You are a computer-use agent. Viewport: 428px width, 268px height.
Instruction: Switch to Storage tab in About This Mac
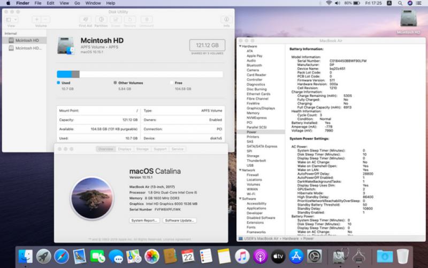click(142, 149)
